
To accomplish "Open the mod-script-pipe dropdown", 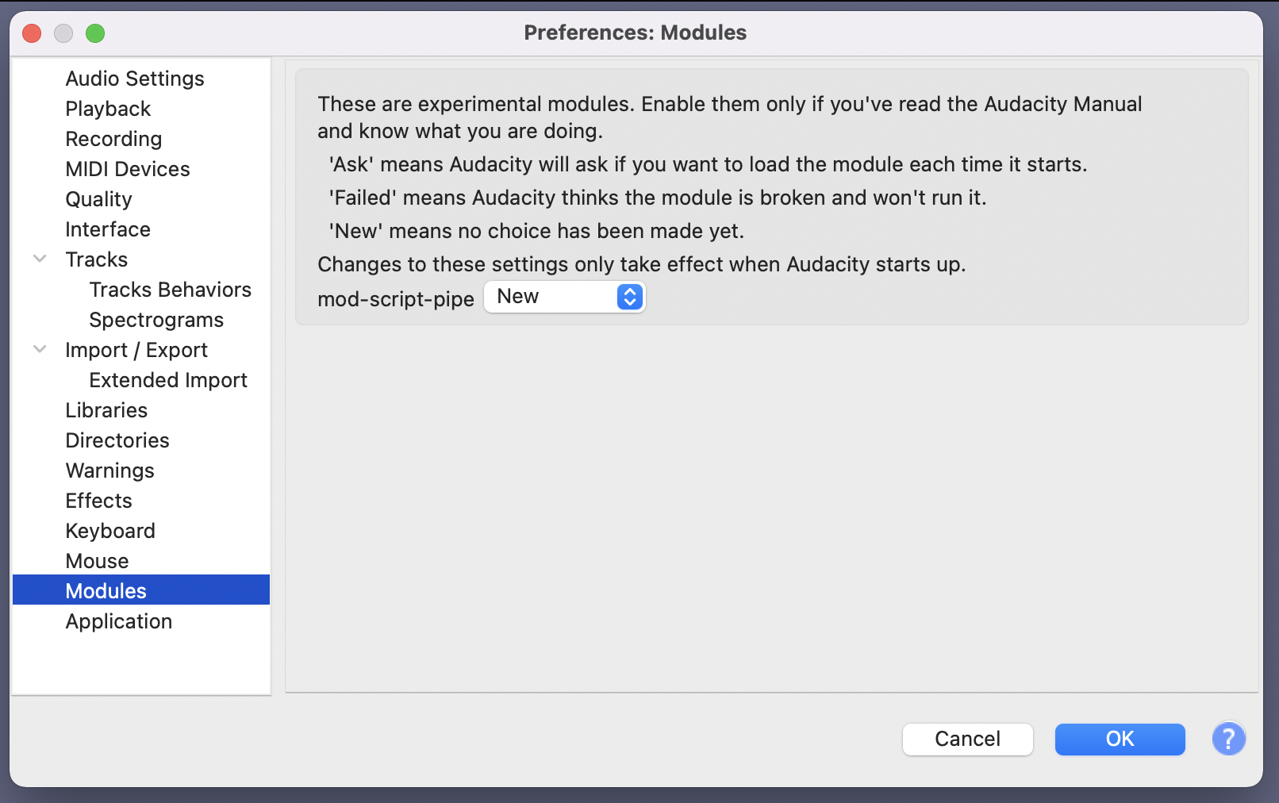I will point(565,297).
